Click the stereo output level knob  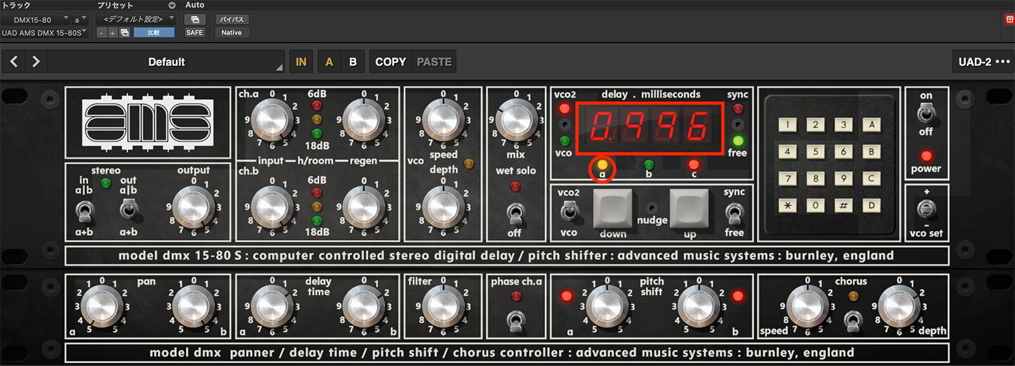(x=193, y=207)
